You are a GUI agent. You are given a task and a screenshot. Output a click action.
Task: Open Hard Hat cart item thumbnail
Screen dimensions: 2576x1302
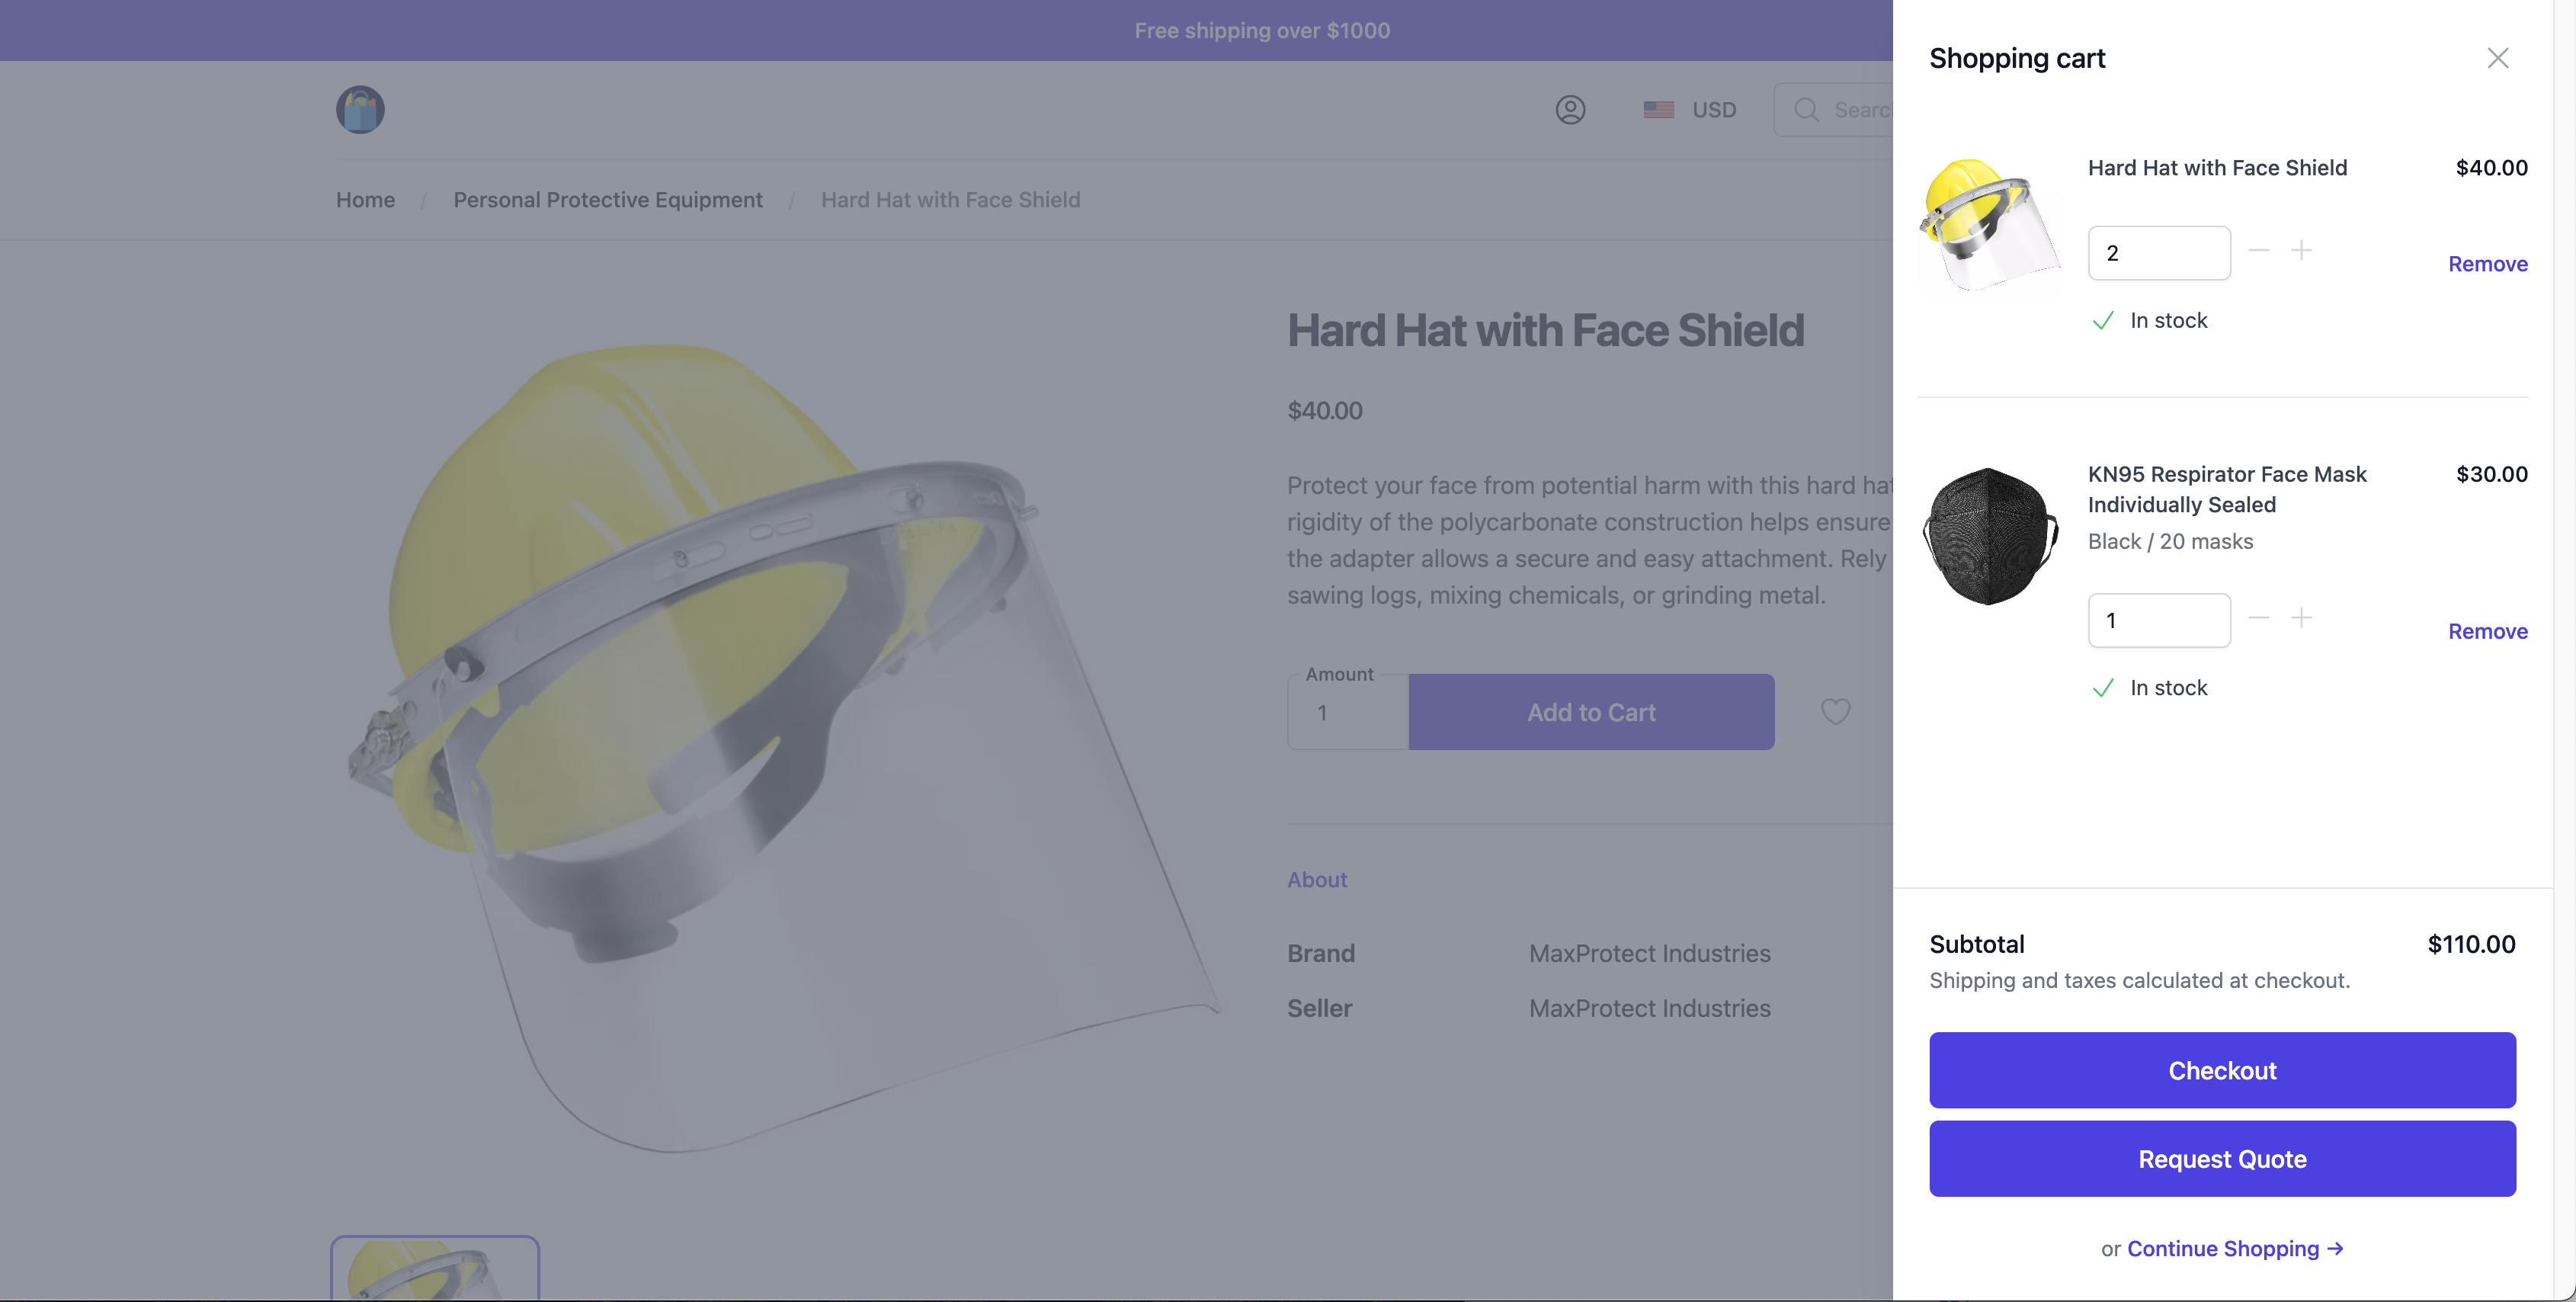1989,224
